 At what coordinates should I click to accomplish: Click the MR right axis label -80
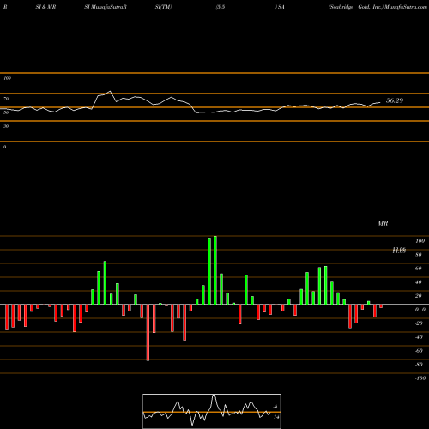pos(419,365)
